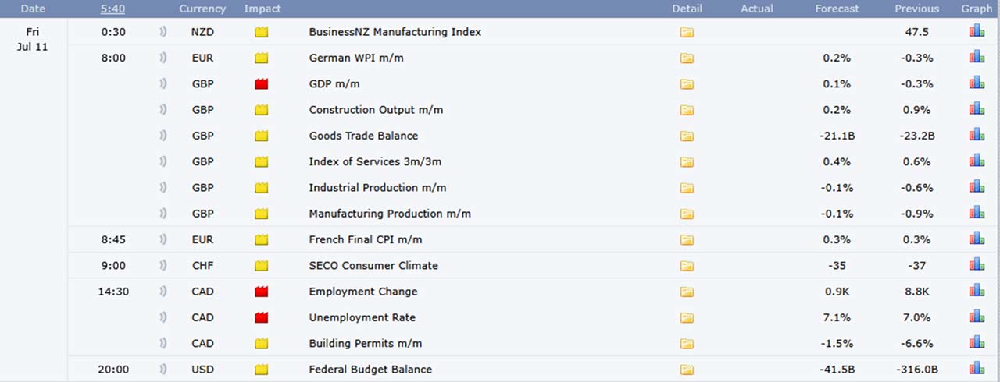Open graph icon for Employment Change
Screen dimensions: 1000x382
tap(977, 291)
